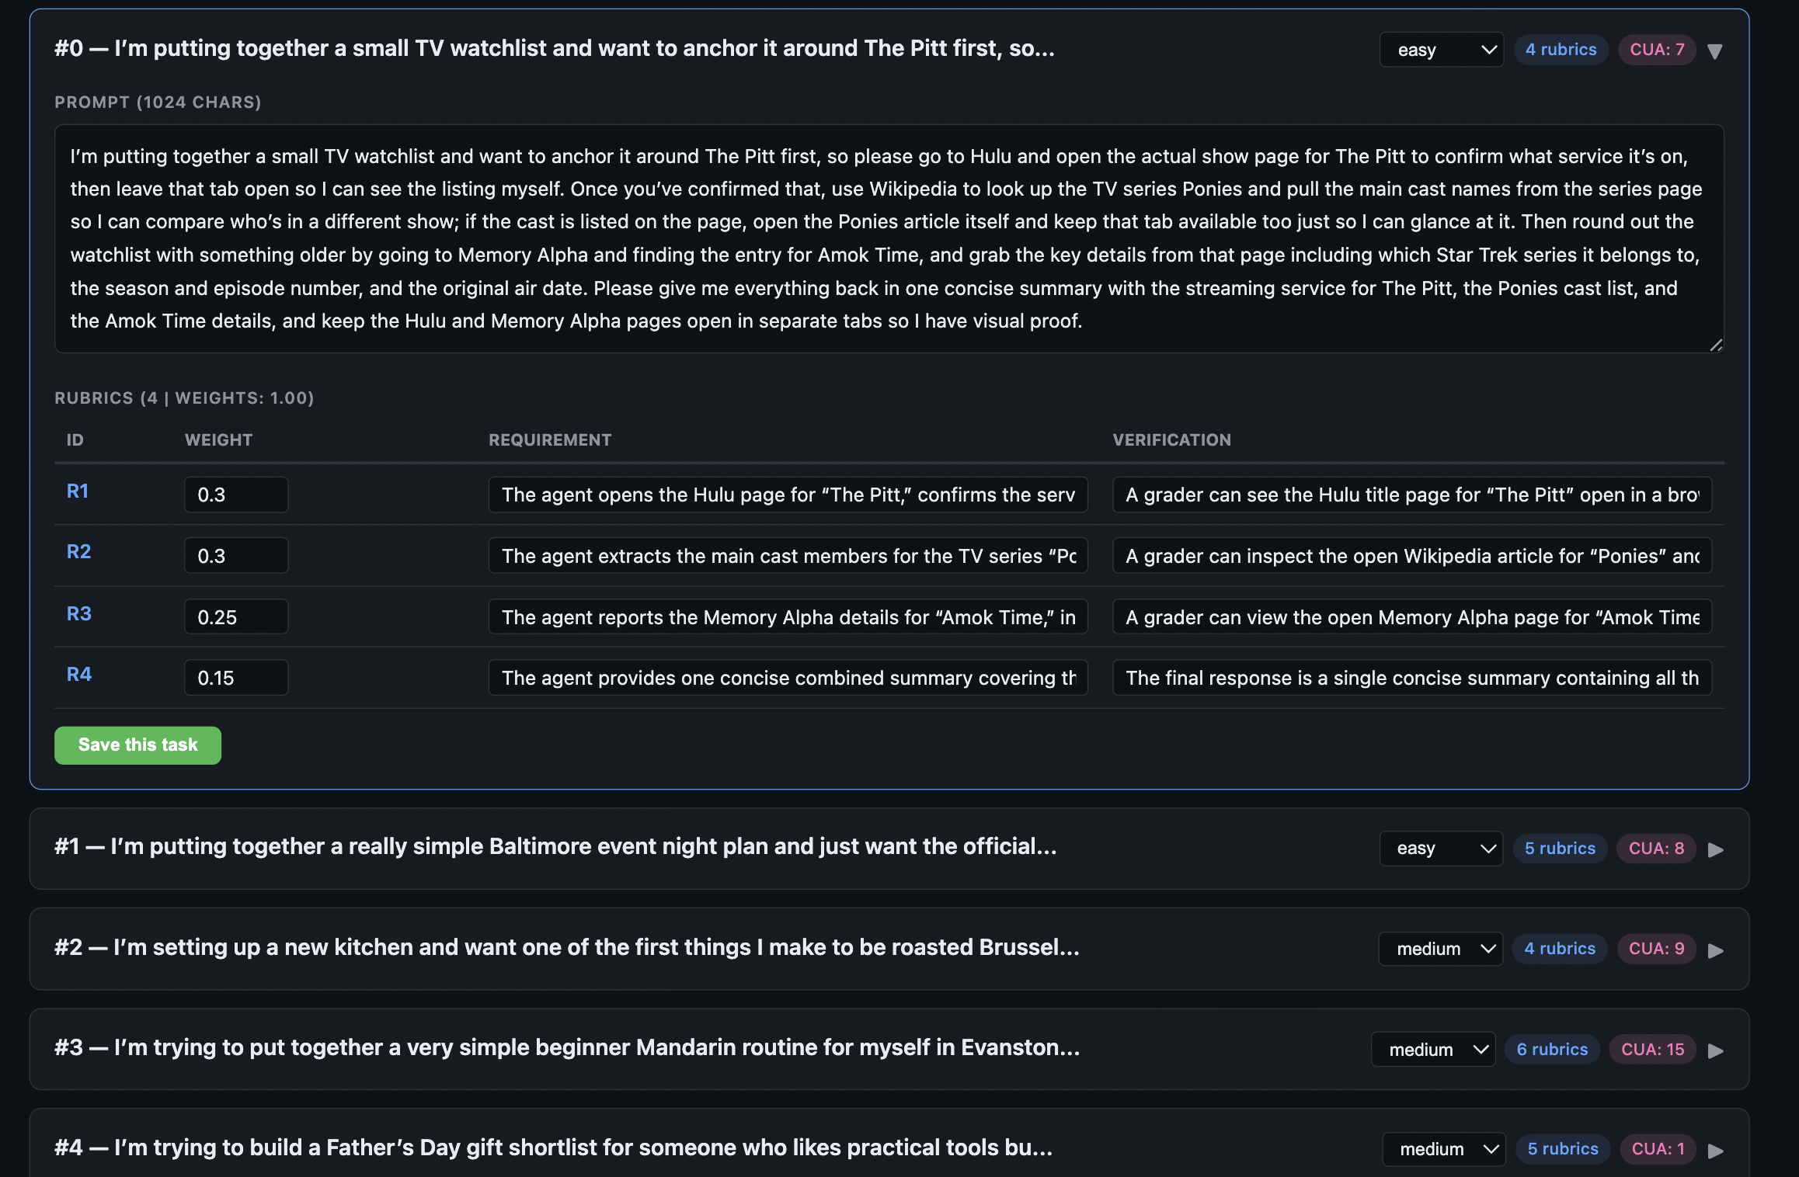Open difficulty dropdown for task #1
The width and height of the screenshot is (1799, 1177).
pyautogui.click(x=1440, y=849)
